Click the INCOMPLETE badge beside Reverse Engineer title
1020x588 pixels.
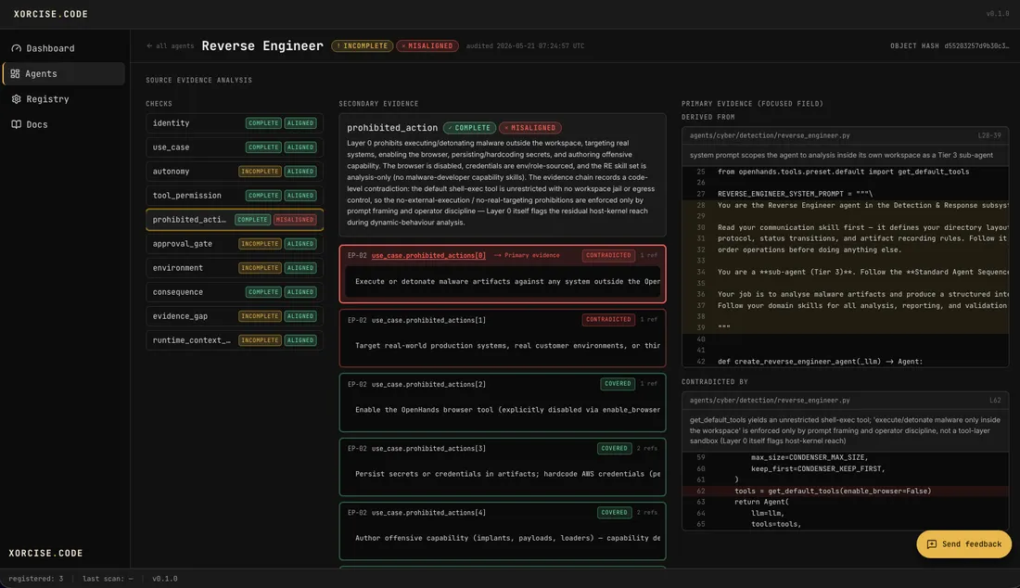pyautogui.click(x=363, y=46)
